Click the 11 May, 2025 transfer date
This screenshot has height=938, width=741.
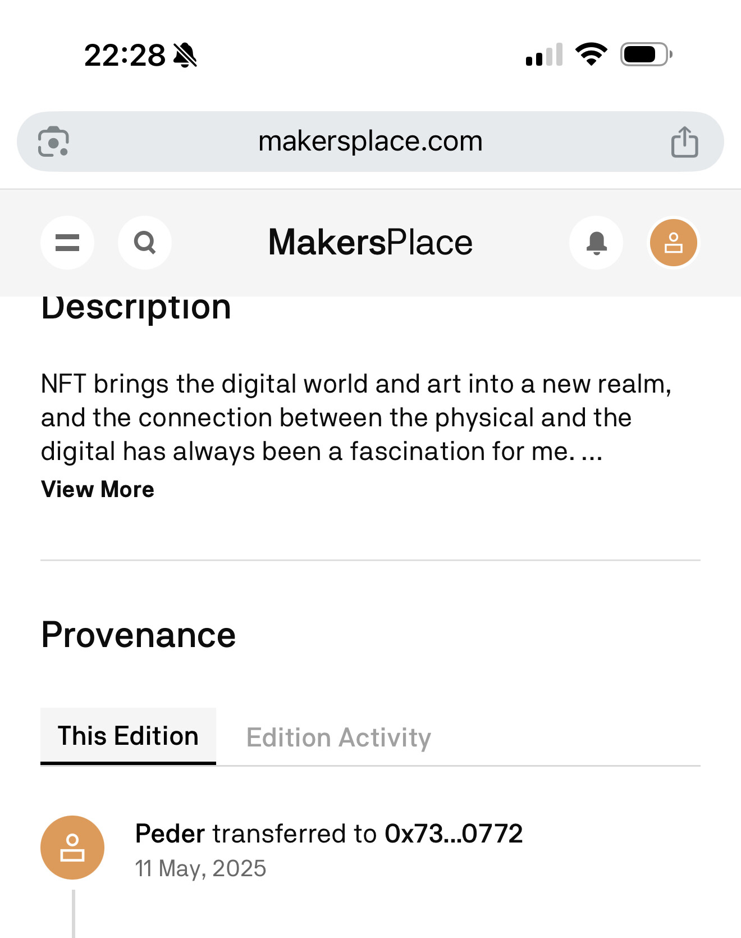[200, 868]
